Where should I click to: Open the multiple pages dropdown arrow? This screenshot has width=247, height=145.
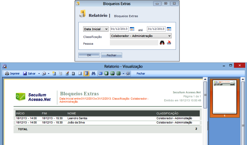click(x=123, y=74)
